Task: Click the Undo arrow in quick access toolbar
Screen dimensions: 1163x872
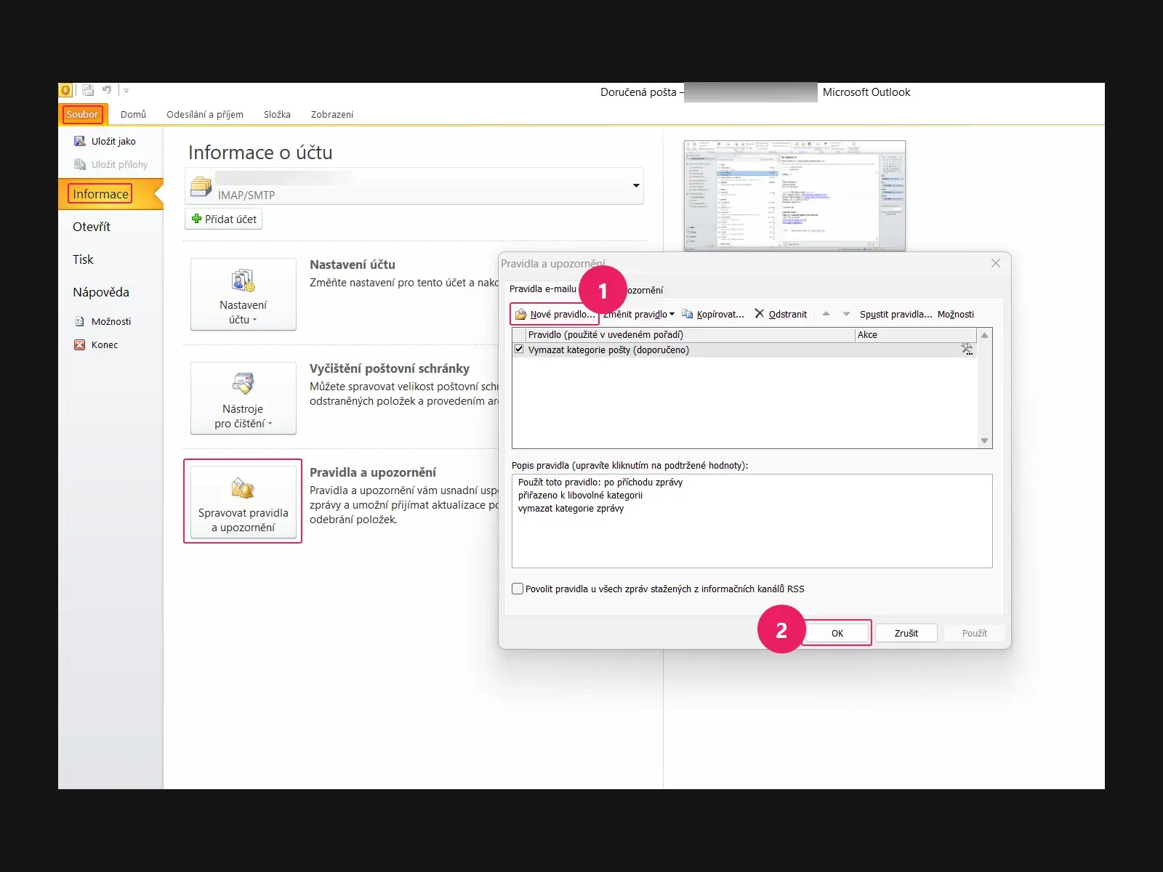Action: pyautogui.click(x=107, y=90)
